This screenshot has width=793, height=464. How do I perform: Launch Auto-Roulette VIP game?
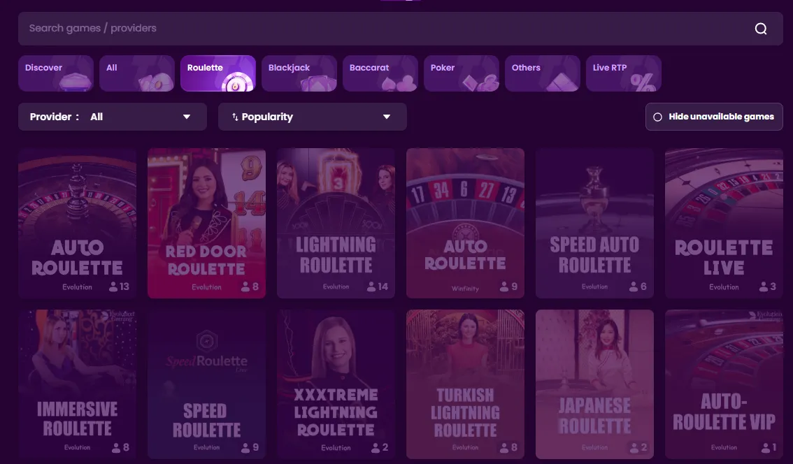coord(724,384)
